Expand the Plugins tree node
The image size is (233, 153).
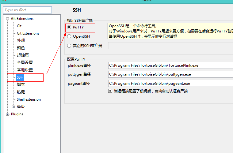8,114
